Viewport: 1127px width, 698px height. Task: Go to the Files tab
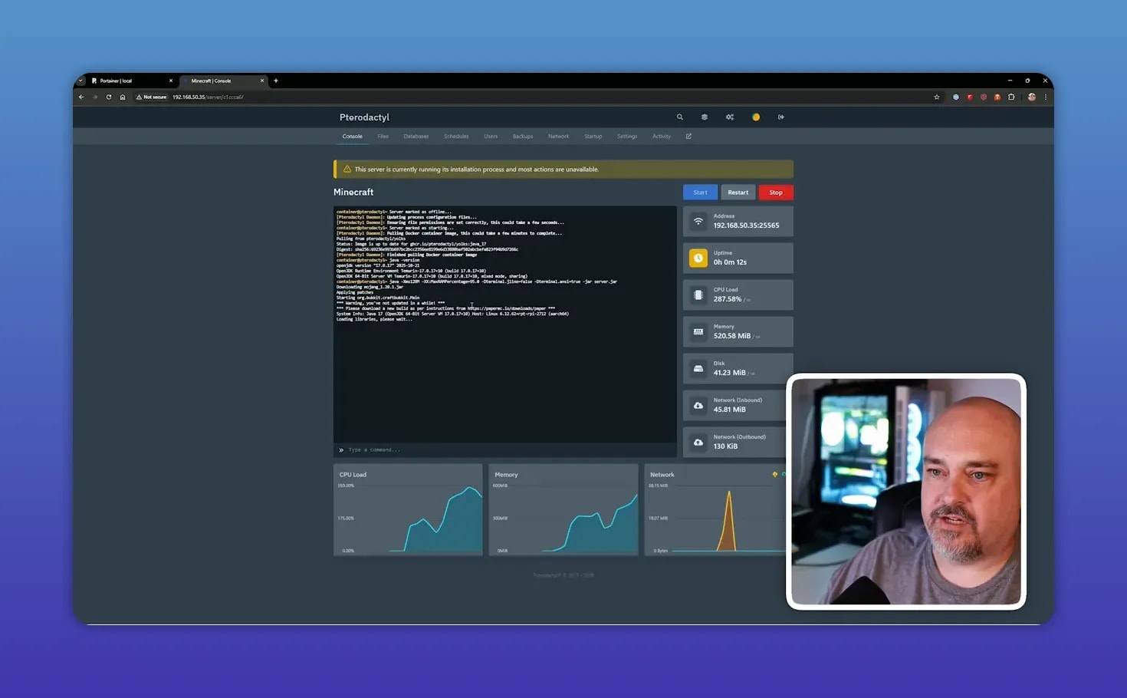383,137
